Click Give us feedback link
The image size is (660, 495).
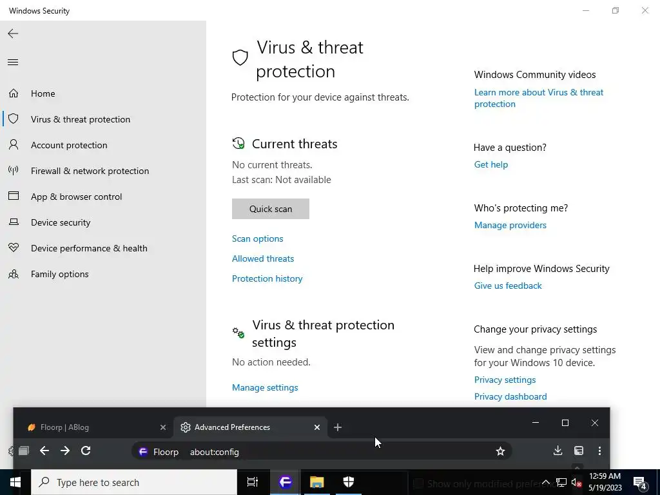coord(508,286)
